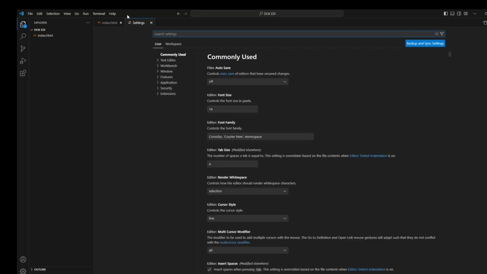Open the Render Whitespace dropdown

click(247, 191)
